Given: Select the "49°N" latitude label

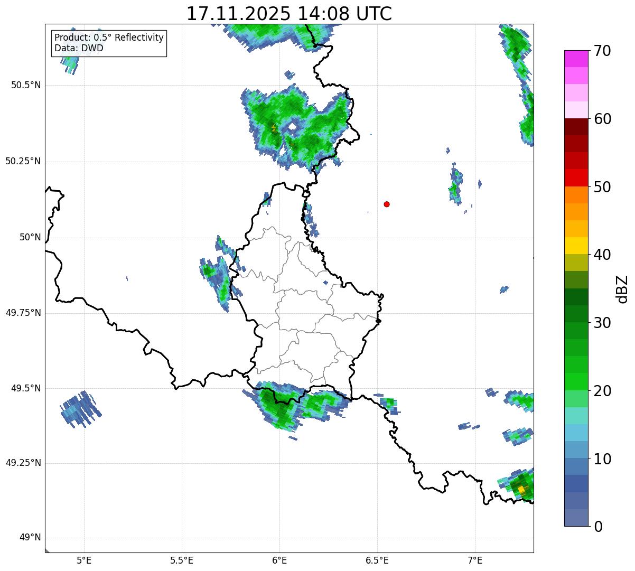Looking at the screenshot, I should tap(30, 538).
